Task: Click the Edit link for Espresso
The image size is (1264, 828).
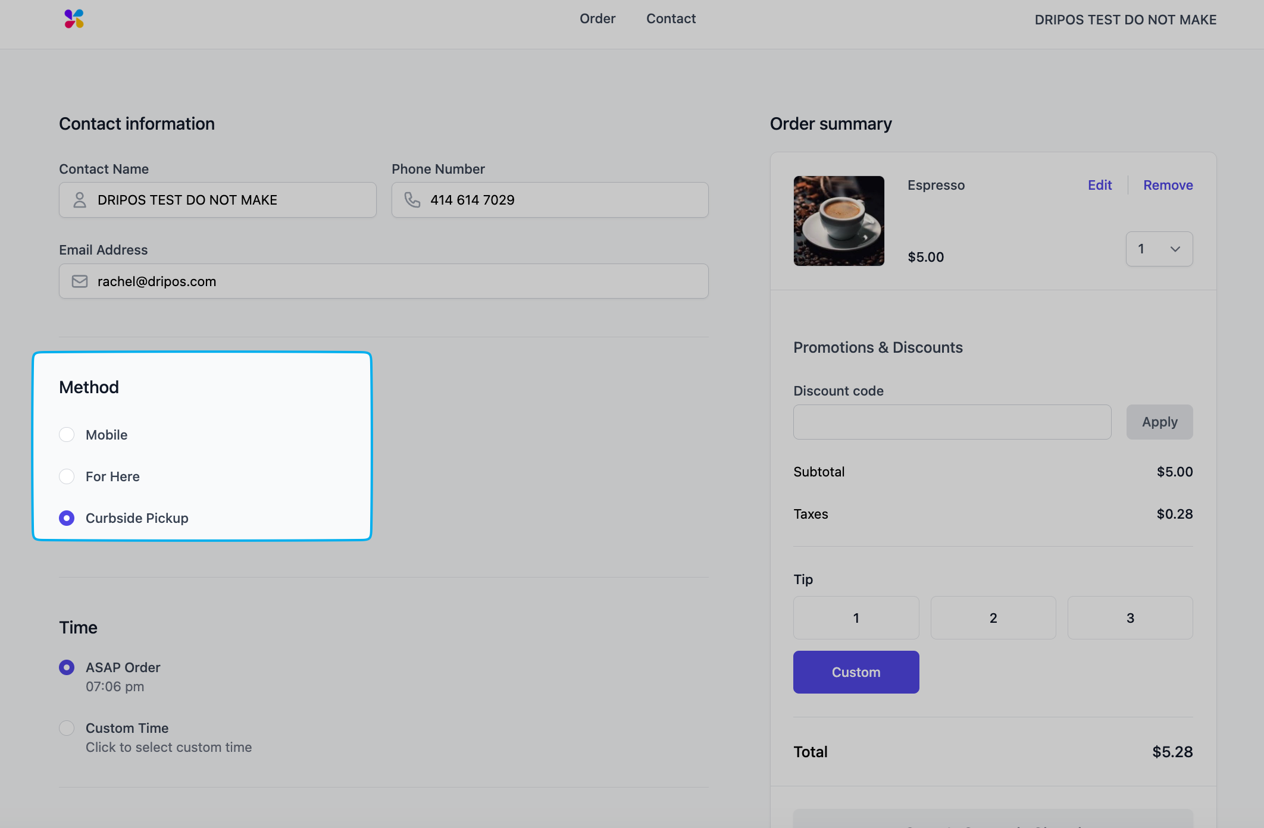Action: coord(1099,185)
